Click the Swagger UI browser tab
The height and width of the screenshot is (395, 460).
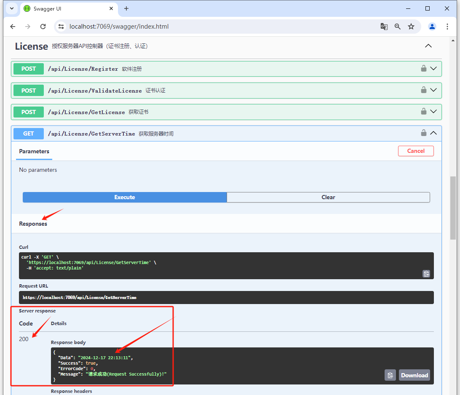point(69,8)
